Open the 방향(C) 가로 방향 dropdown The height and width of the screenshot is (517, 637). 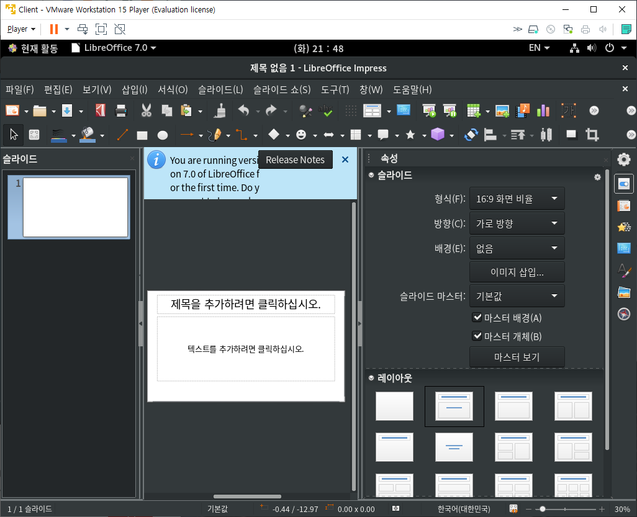tap(517, 223)
